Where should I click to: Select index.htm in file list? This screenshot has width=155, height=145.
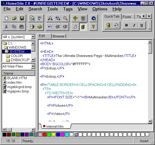[x=12, y=82]
